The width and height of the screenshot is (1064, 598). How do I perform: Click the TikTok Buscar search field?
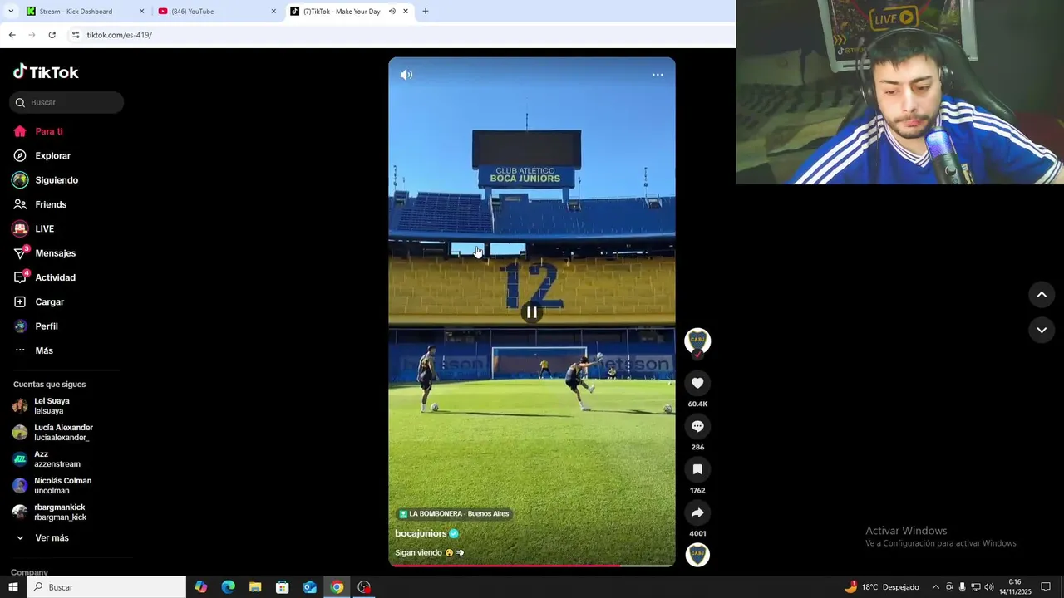[66, 102]
